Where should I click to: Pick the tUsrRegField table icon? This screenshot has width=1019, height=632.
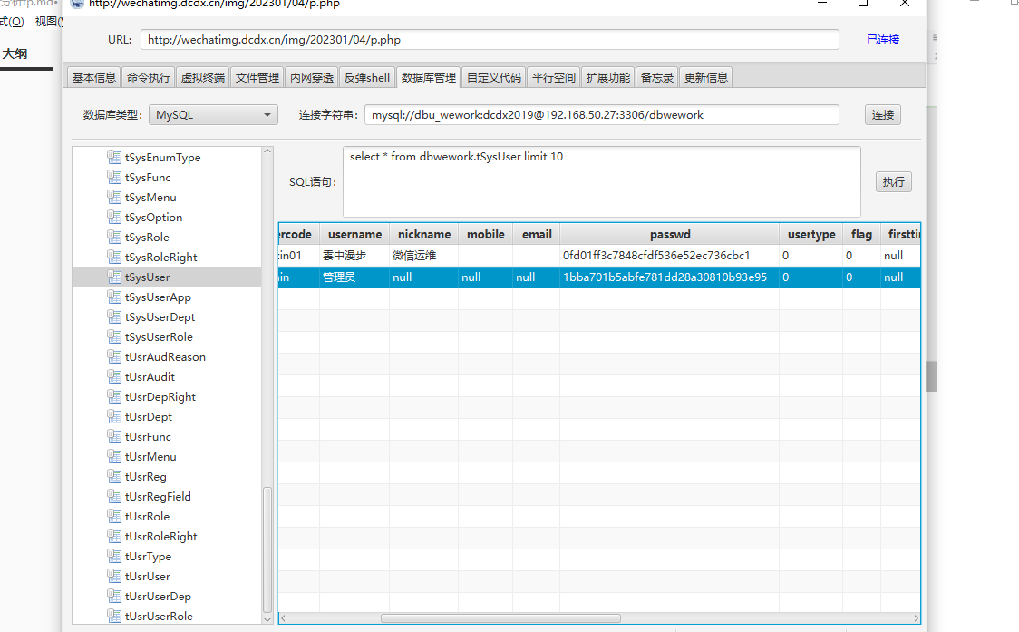pyautogui.click(x=114, y=496)
